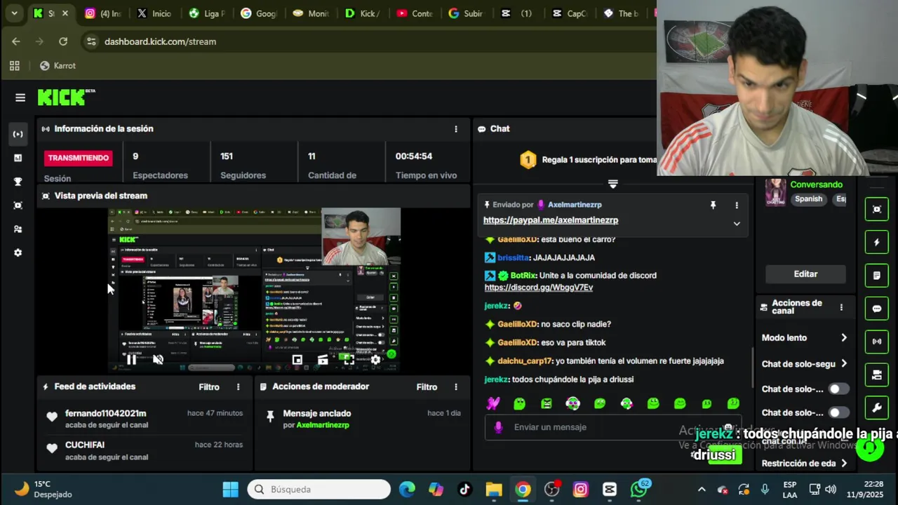Collapse the gift subscription banner handle

pos(612,184)
